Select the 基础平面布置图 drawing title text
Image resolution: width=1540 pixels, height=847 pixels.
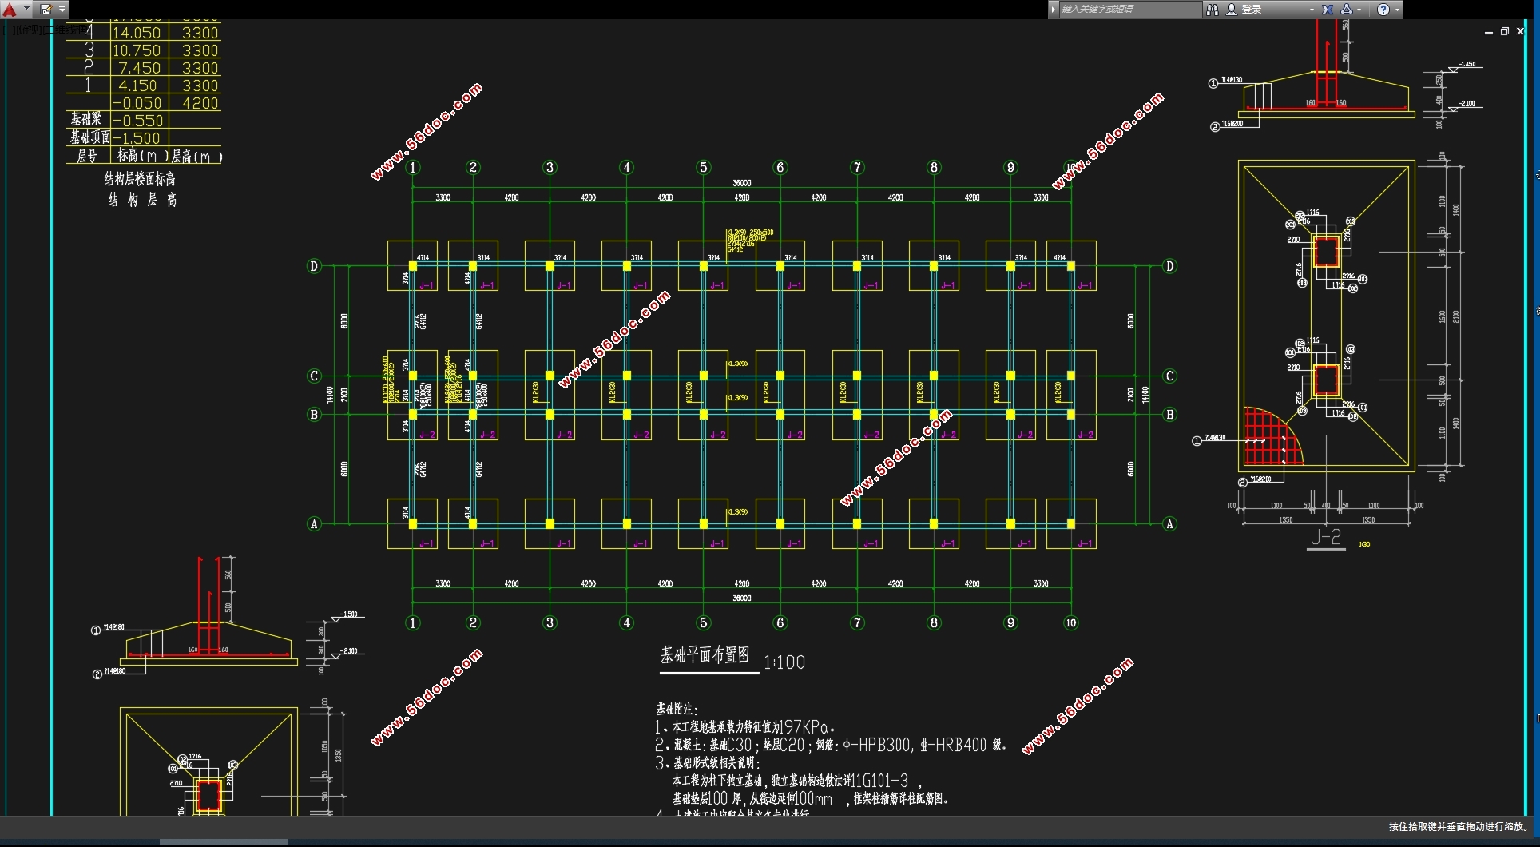[705, 655]
